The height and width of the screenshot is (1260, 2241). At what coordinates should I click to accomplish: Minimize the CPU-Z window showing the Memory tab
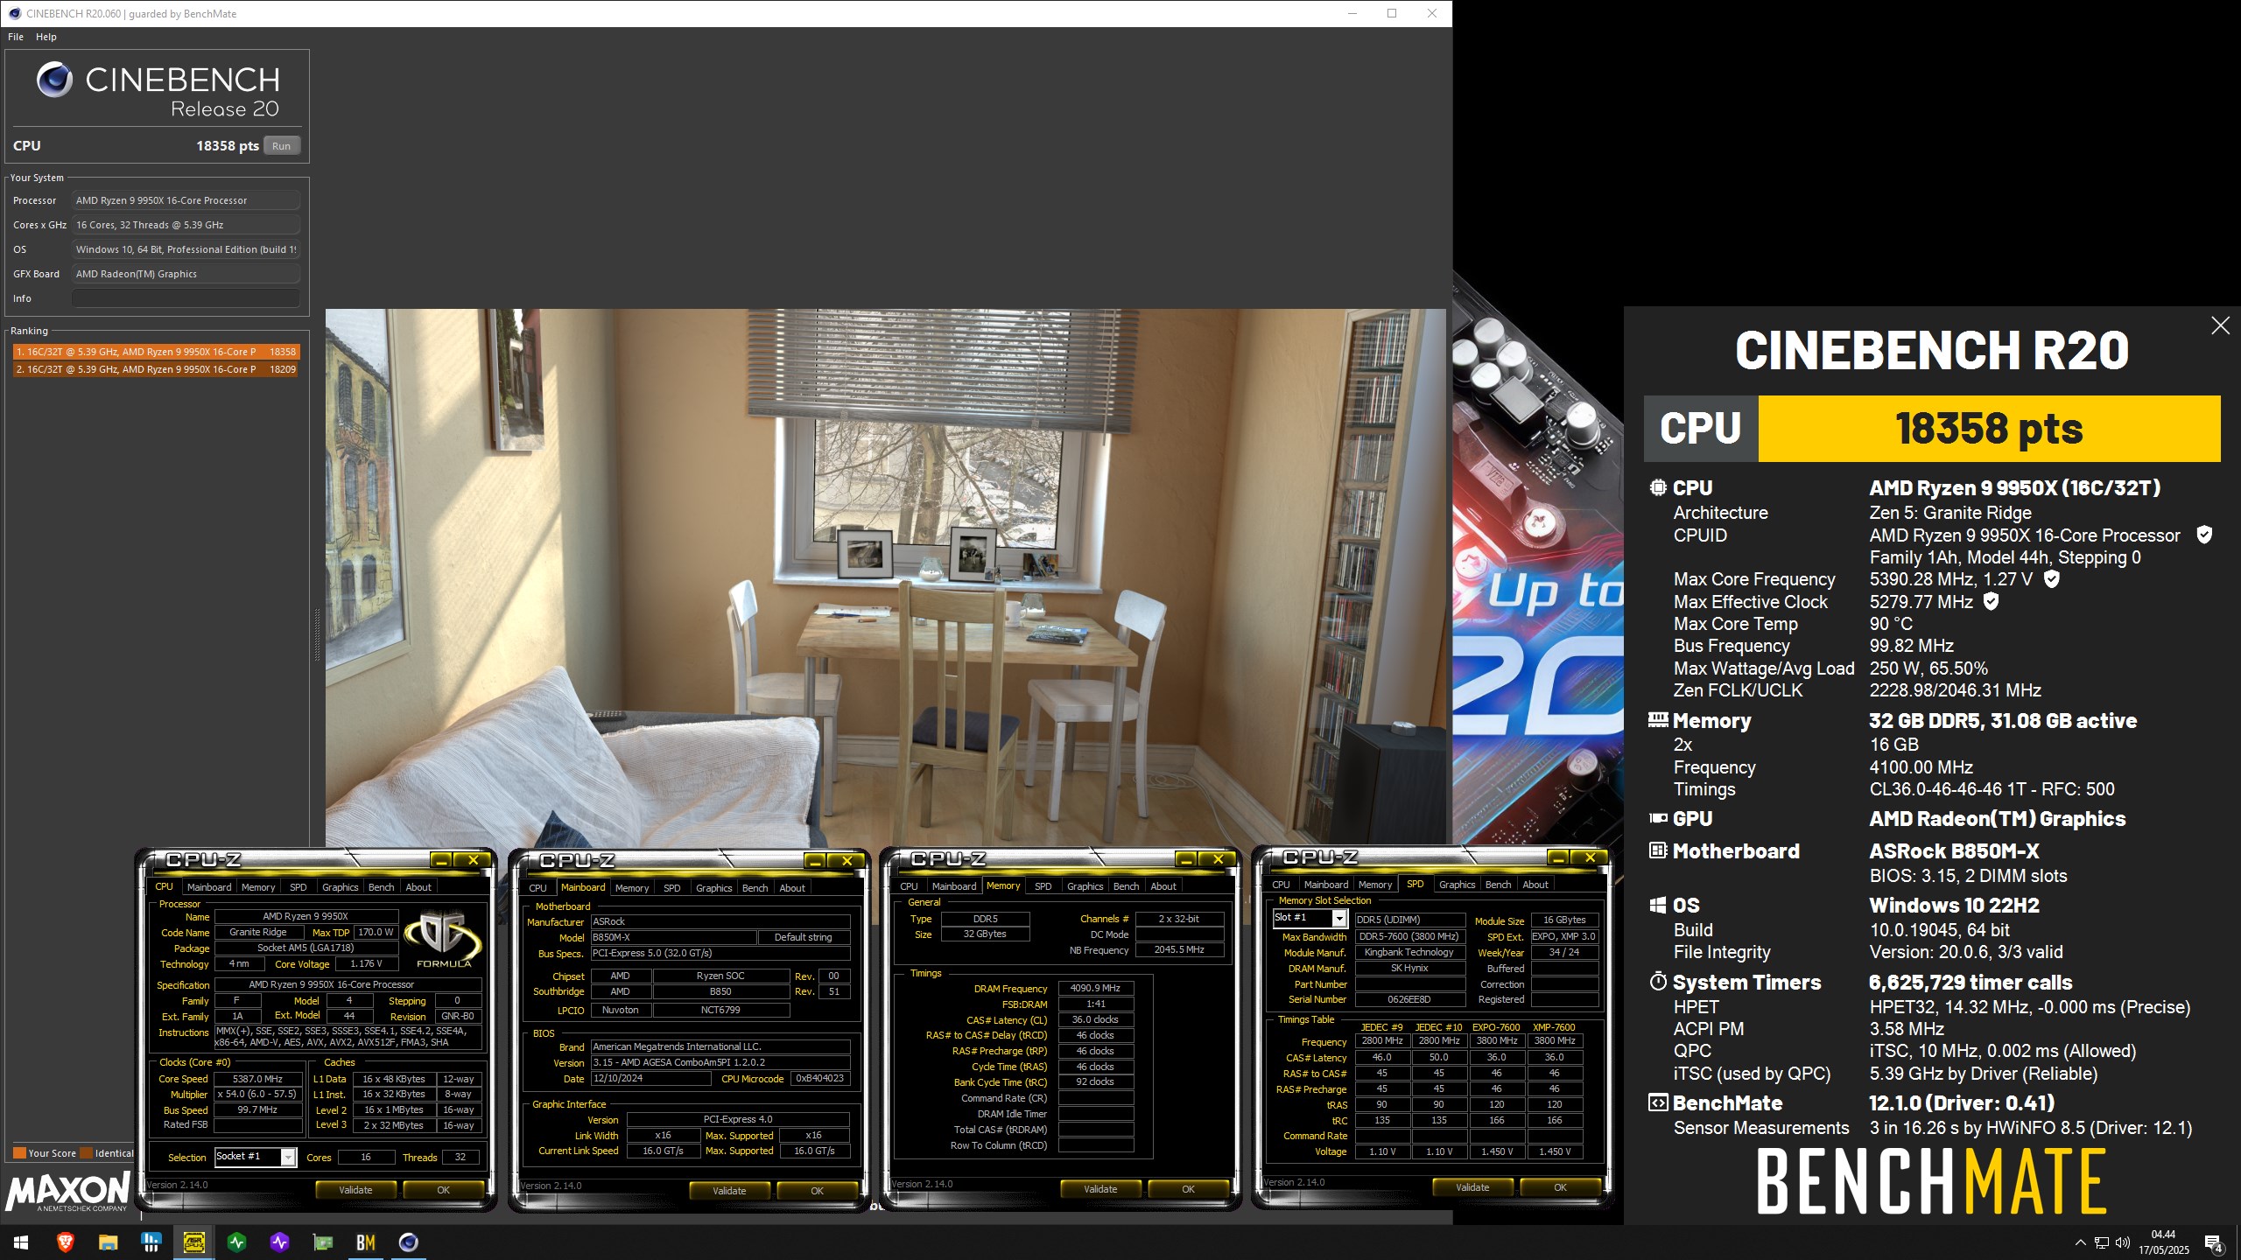pyautogui.click(x=1185, y=859)
